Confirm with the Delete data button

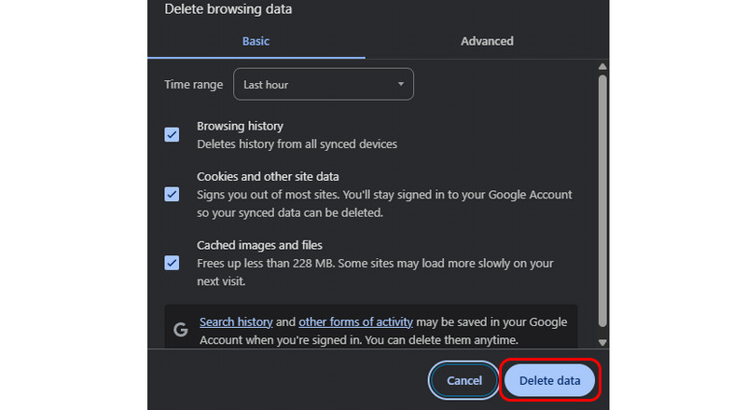pyautogui.click(x=549, y=380)
